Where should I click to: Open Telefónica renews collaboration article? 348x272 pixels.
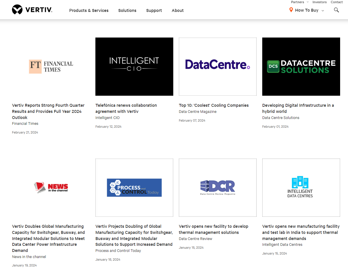pos(126,108)
